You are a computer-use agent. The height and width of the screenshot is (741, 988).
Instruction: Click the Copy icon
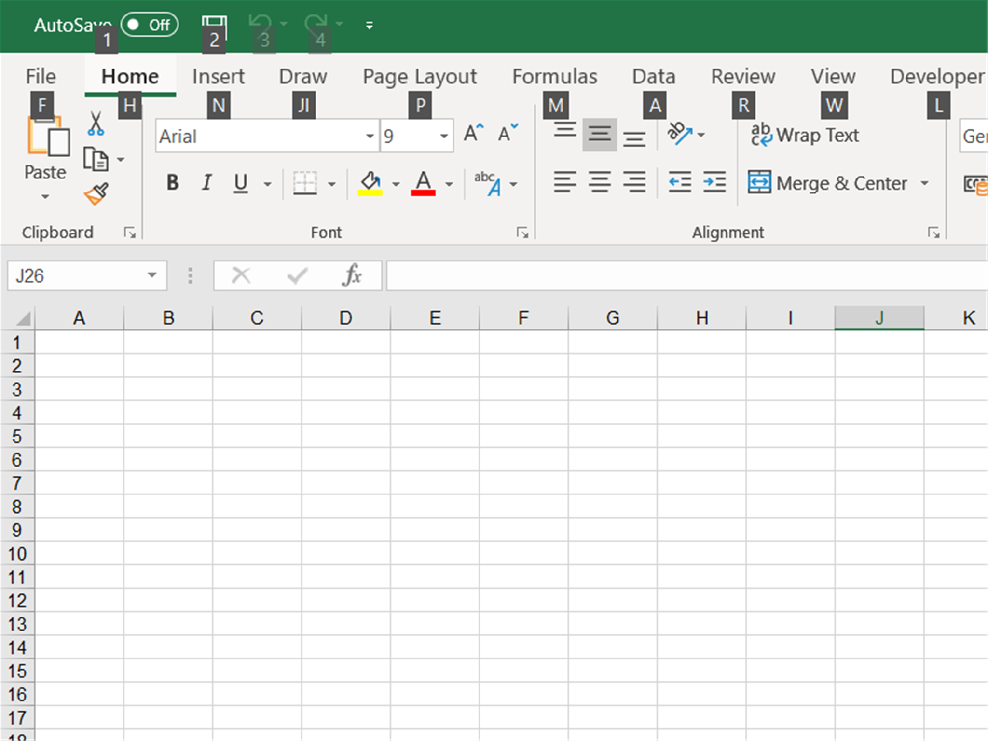[x=96, y=159]
